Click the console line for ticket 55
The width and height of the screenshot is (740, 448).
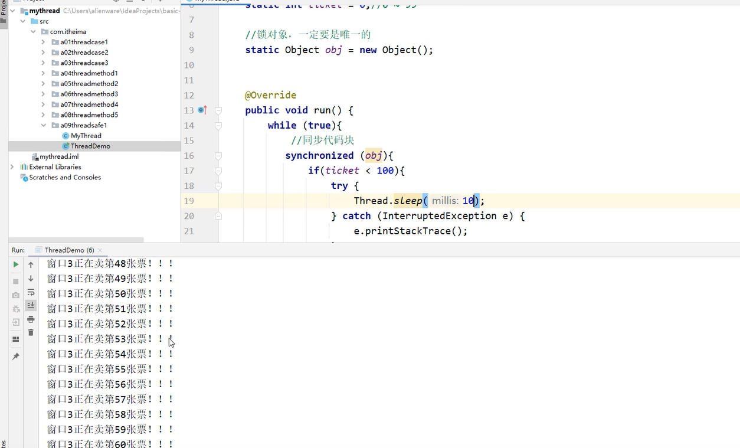click(110, 369)
